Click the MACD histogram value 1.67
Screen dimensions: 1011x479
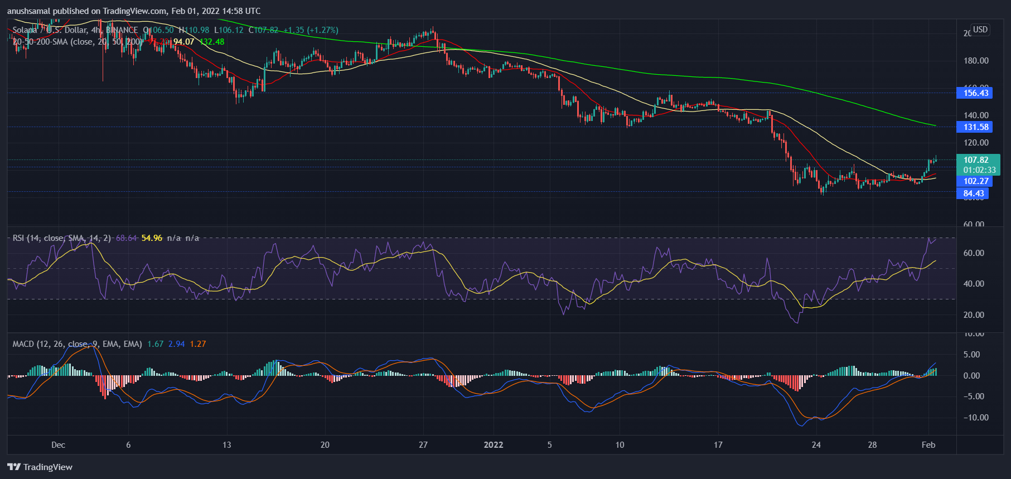tap(156, 344)
